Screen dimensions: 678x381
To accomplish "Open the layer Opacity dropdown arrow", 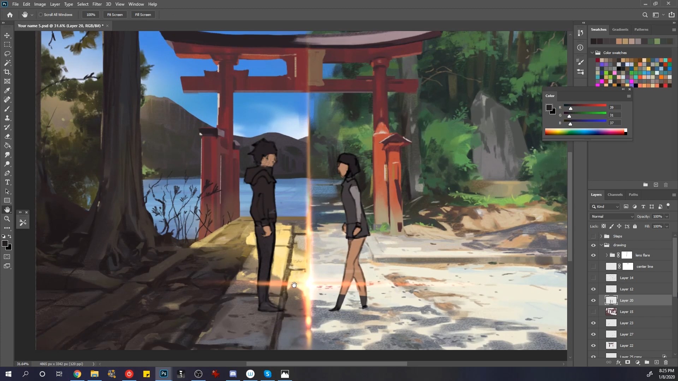I will 667,217.
